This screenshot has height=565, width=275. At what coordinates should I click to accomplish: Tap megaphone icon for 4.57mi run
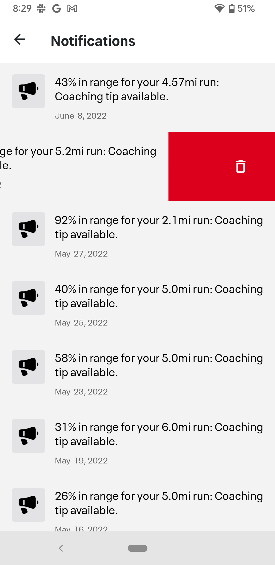(29, 91)
